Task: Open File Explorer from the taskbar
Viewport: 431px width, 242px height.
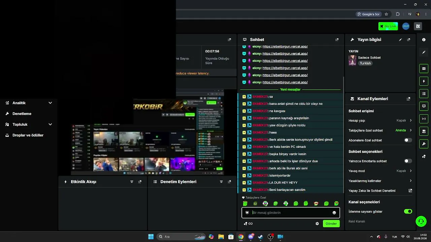Action: tap(221, 237)
